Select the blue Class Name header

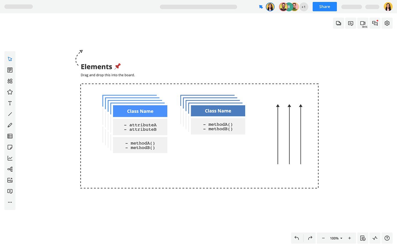pyautogui.click(x=140, y=111)
